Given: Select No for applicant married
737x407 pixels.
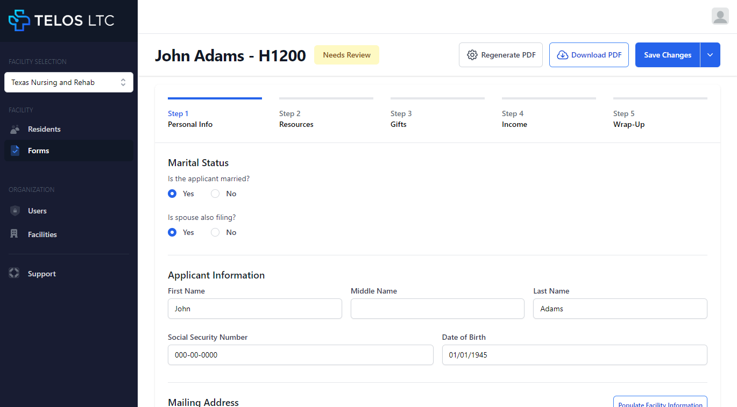Looking at the screenshot, I should pyautogui.click(x=215, y=194).
